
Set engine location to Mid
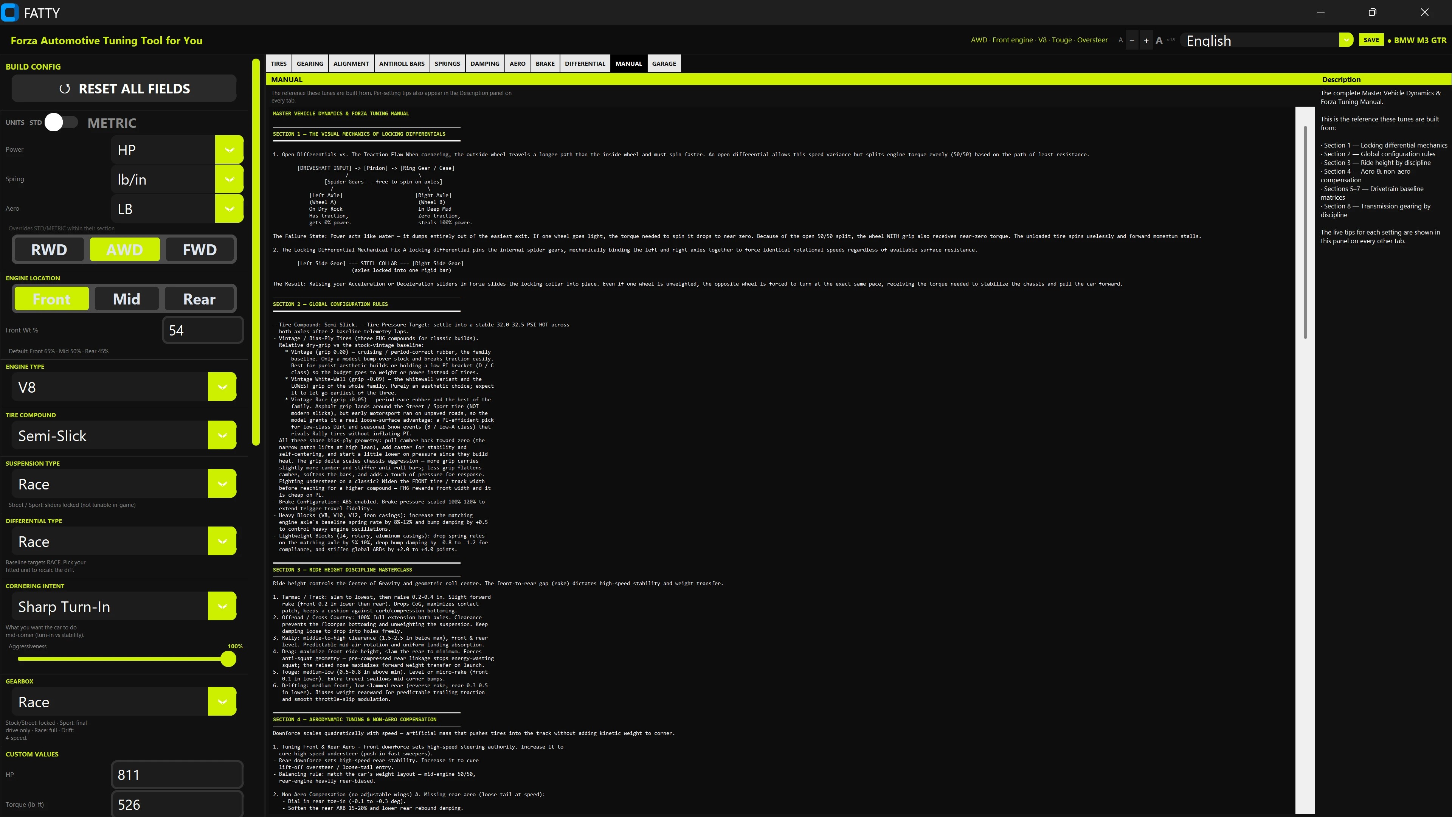click(x=126, y=299)
